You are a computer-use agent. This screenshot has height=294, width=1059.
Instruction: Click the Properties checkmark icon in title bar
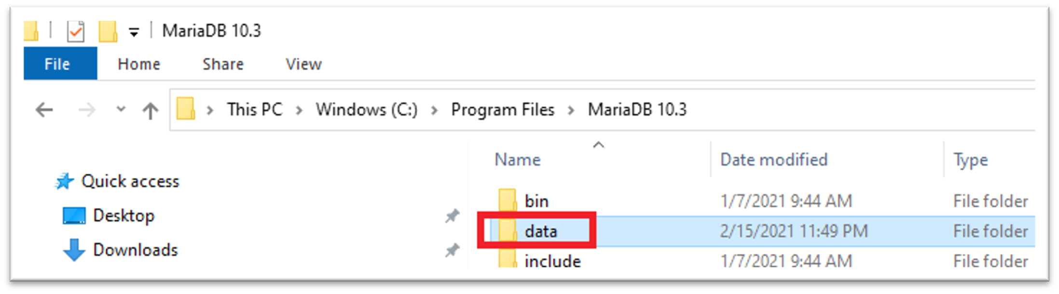point(76,32)
